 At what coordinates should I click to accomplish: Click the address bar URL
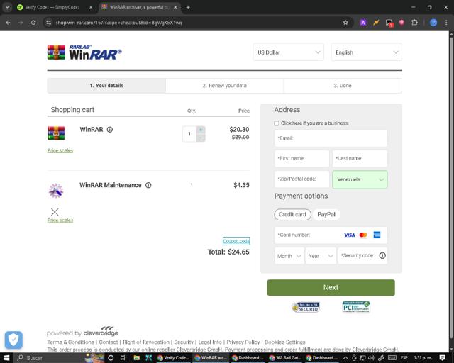pyautogui.click(x=118, y=23)
